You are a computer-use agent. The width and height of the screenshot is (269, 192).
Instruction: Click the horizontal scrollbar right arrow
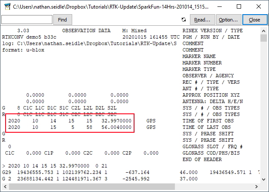256,186
